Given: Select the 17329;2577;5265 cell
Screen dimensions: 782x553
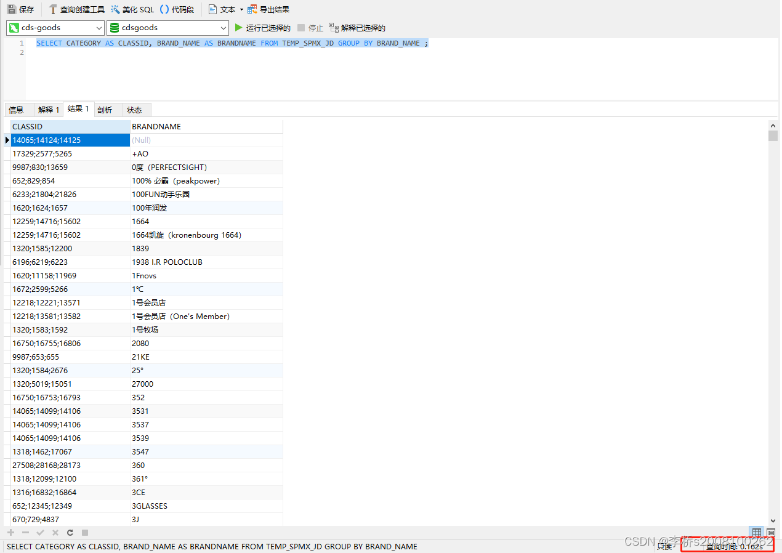Looking at the screenshot, I should (x=70, y=153).
